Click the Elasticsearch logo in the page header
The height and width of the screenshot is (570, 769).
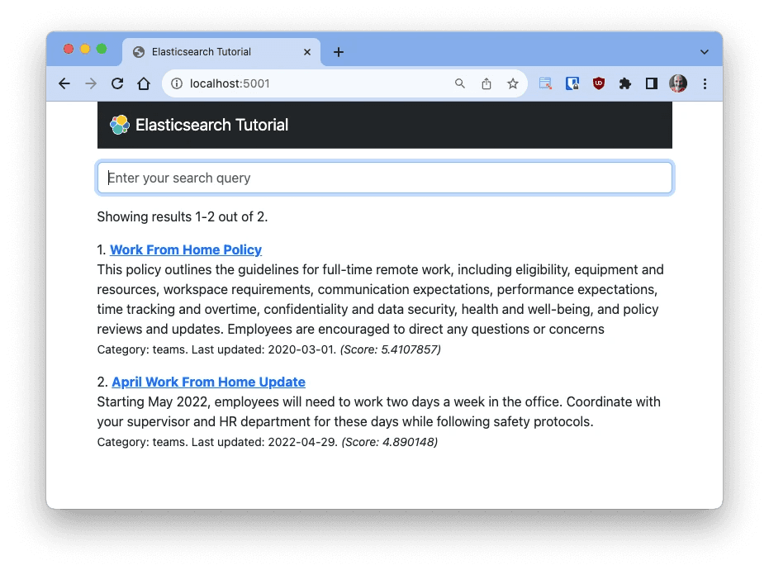(119, 124)
